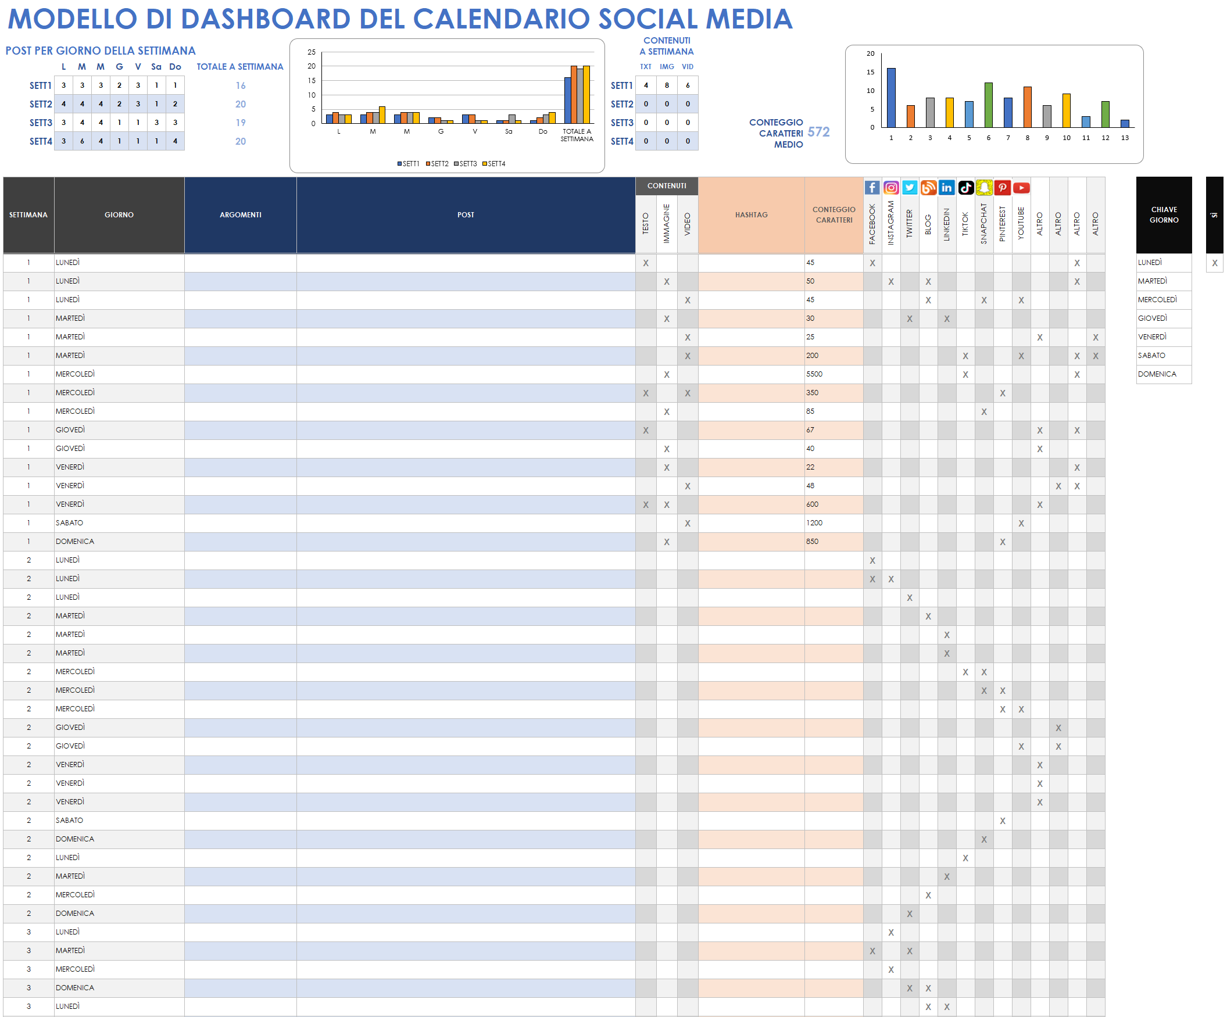The image size is (1227, 1017).
Task: Select the POST column header
Action: click(466, 215)
